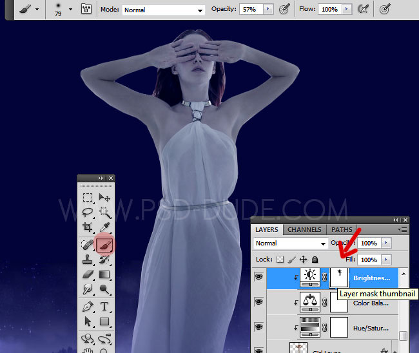The width and height of the screenshot is (419, 353).
Task: Select the Rectangle shape tool
Action: [104, 321]
